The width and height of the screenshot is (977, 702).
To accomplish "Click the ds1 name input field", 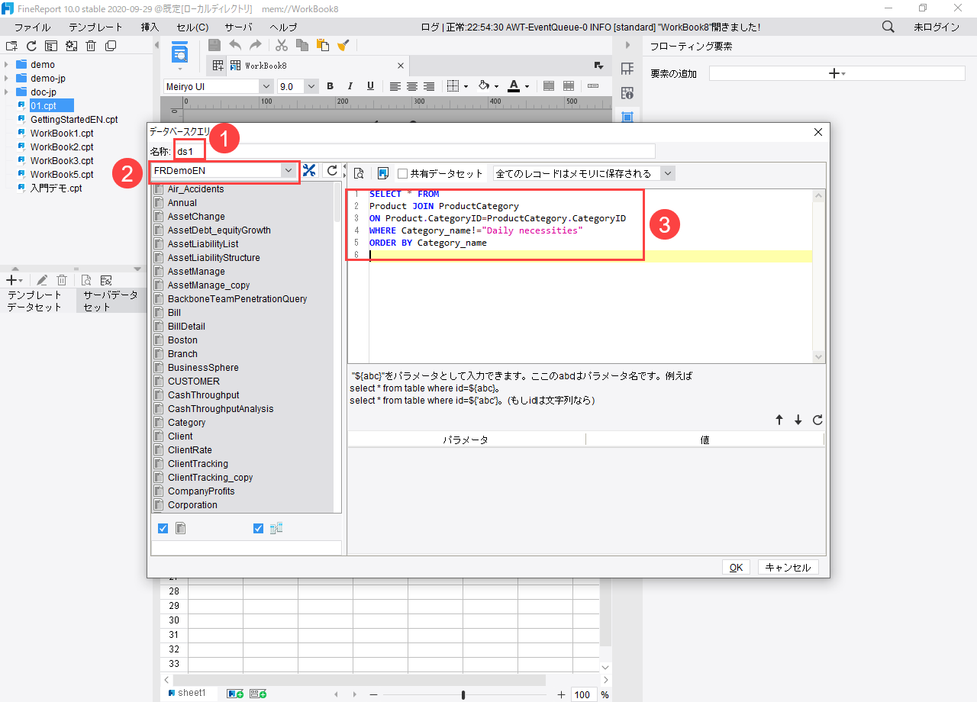I will coord(414,151).
